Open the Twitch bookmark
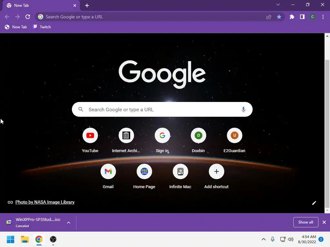 tap(42, 27)
